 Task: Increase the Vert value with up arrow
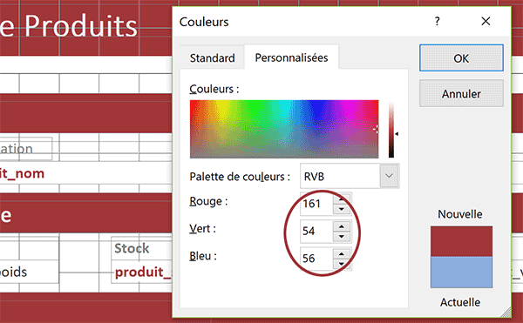(341, 226)
